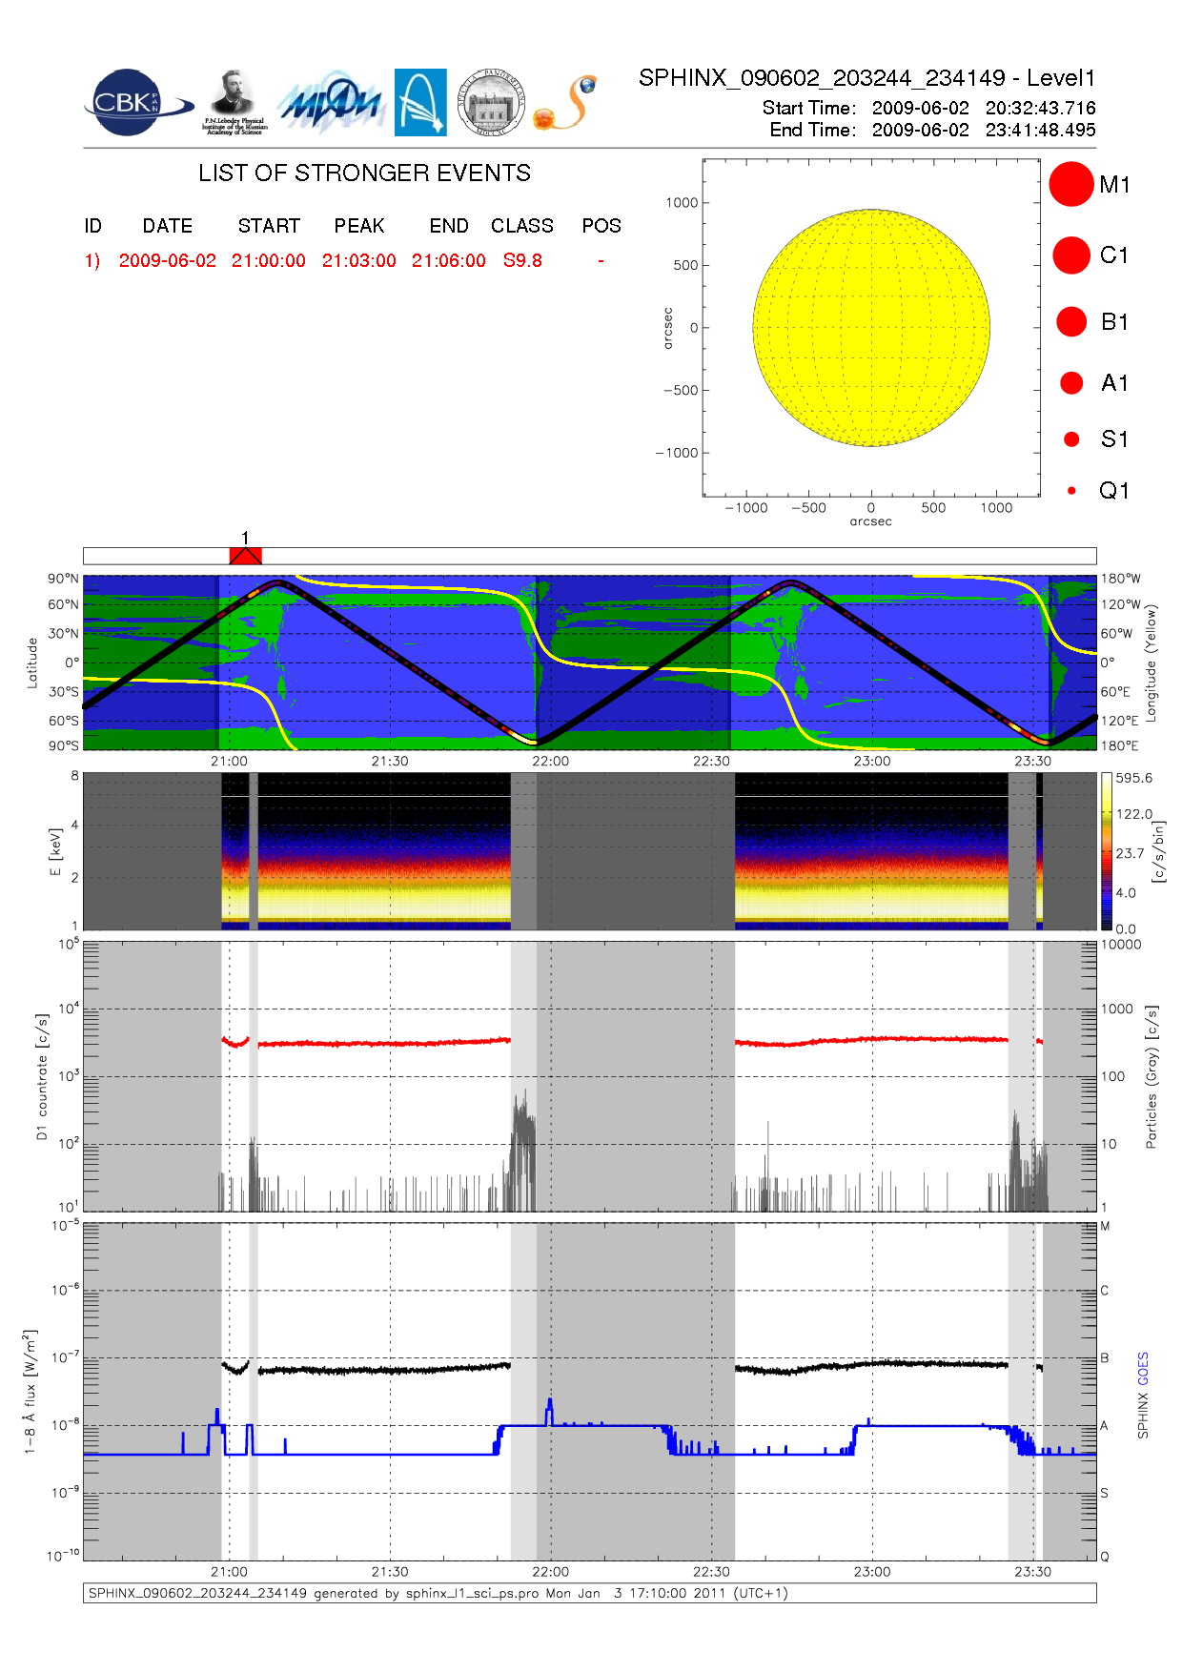Click the 22:00 label on bottom time axis
The height and width of the screenshot is (1672, 1182).
[550, 1572]
